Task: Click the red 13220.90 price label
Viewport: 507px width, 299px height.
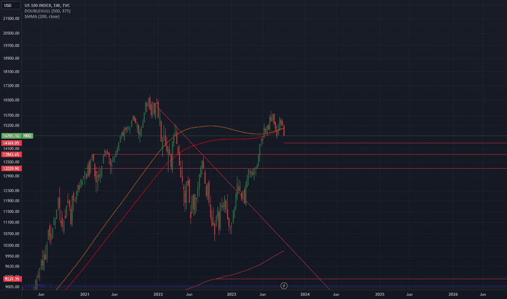Action: coord(11,169)
